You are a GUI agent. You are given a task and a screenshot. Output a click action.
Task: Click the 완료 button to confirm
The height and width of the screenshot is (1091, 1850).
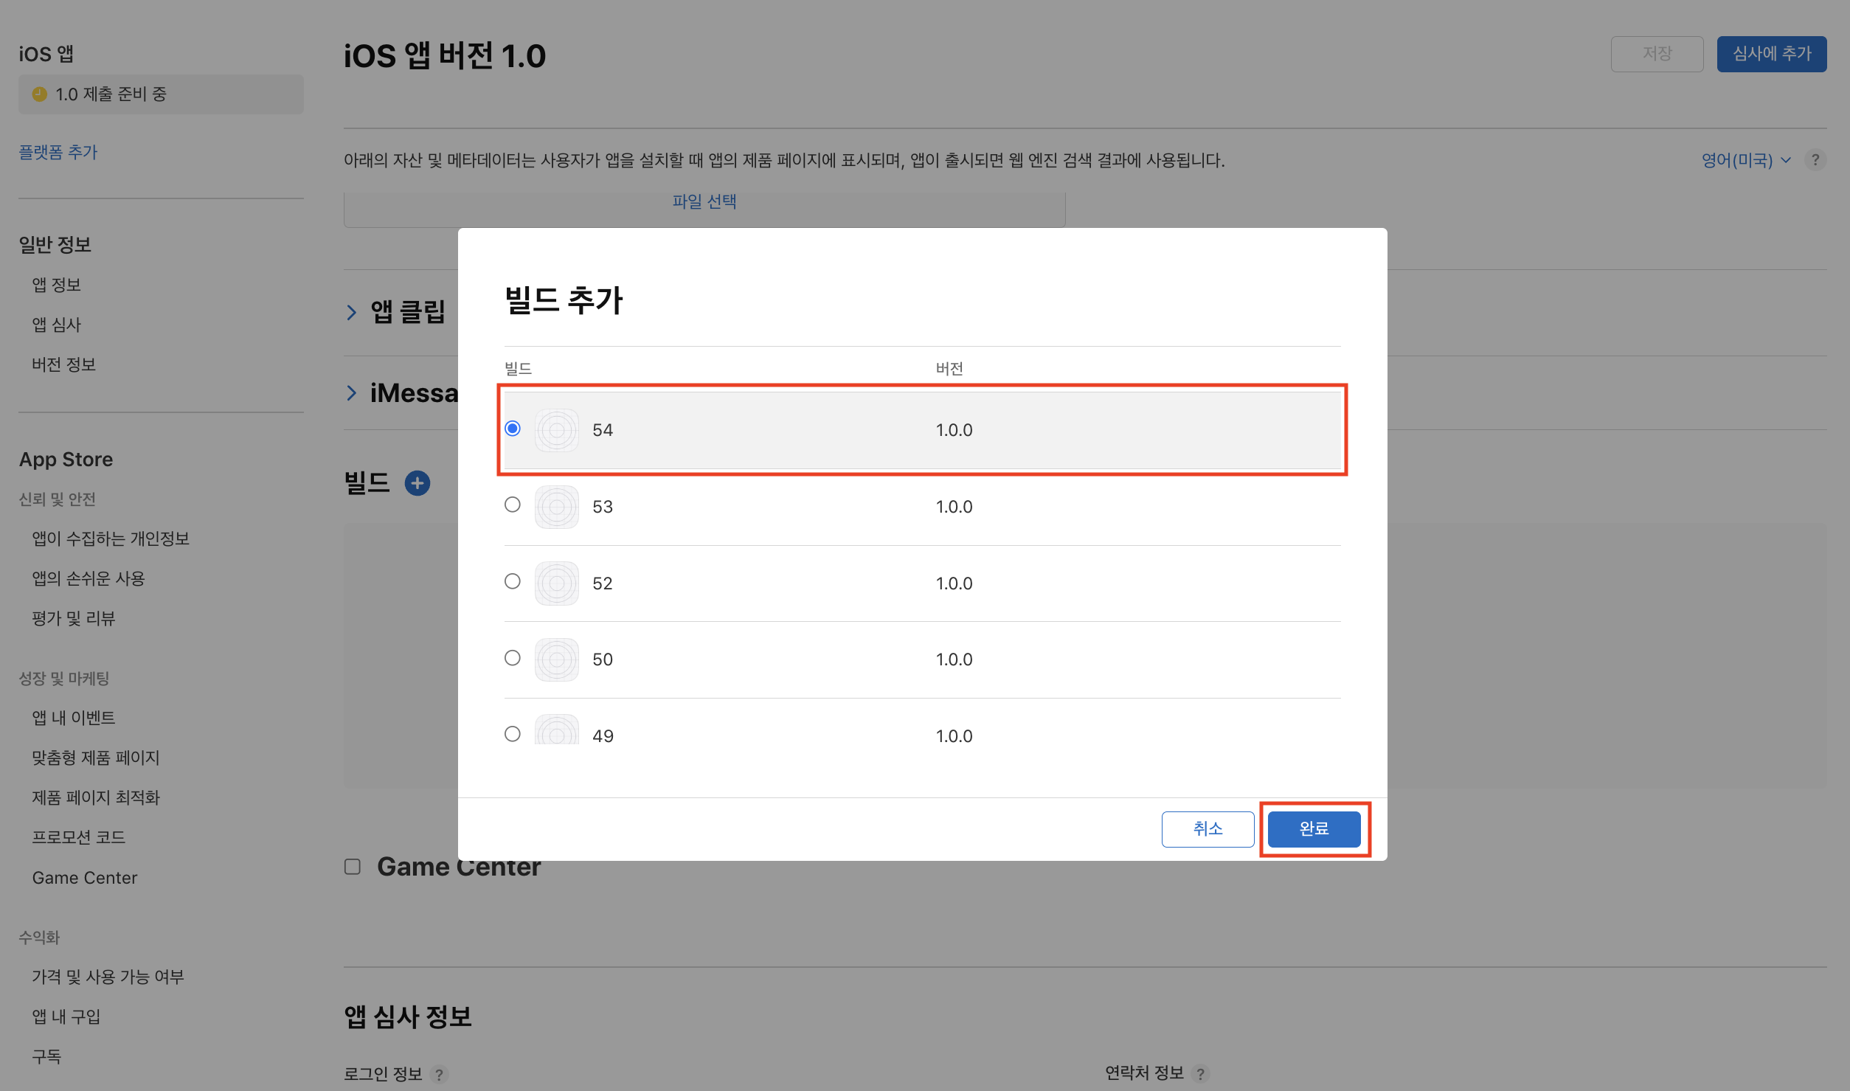1314,828
